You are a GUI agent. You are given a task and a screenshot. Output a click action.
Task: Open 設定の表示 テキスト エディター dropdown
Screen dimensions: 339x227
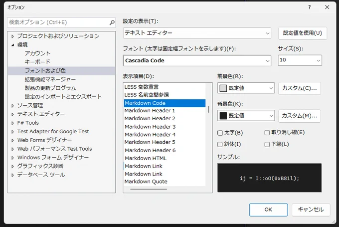click(x=197, y=33)
